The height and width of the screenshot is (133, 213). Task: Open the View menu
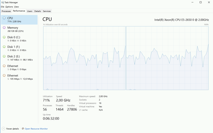(x=16, y=7)
